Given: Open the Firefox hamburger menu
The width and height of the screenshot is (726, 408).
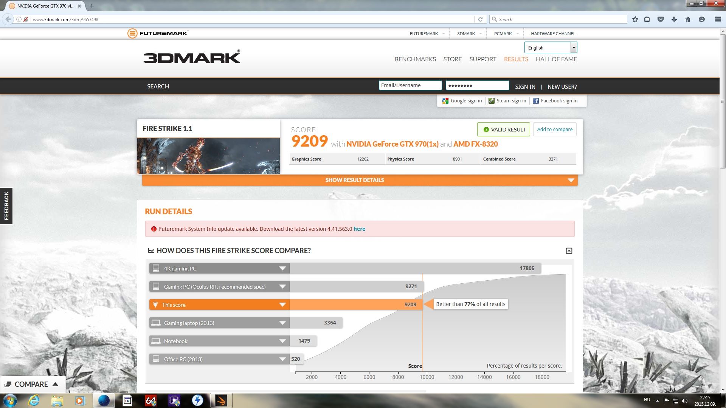Looking at the screenshot, I should 718,19.
